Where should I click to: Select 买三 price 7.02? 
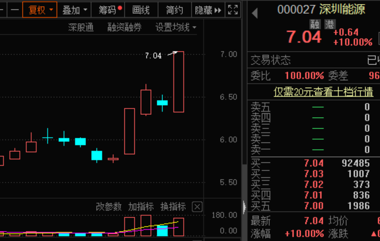pyautogui.click(x=314, y=185)
